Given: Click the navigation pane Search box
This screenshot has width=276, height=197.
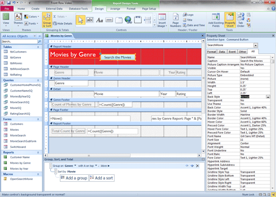Looking at the screenshot, I should pos(20,41).
